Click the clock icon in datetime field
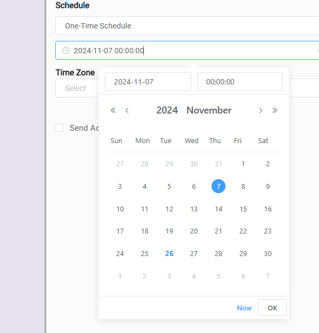This screenshot has width=319, height=333. tap(66, 51)
